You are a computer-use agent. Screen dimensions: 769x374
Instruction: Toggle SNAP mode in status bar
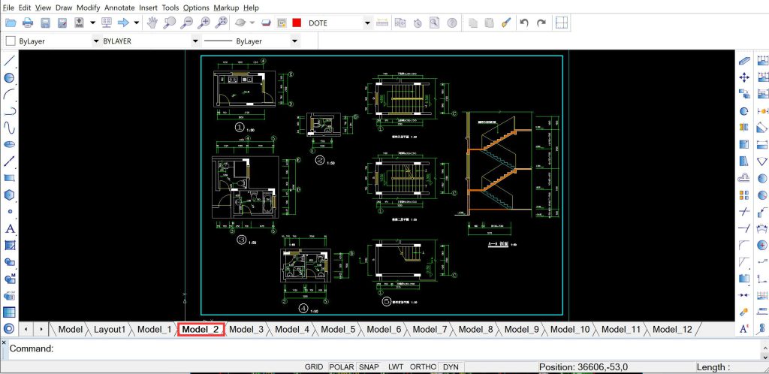tap(368, 366)
